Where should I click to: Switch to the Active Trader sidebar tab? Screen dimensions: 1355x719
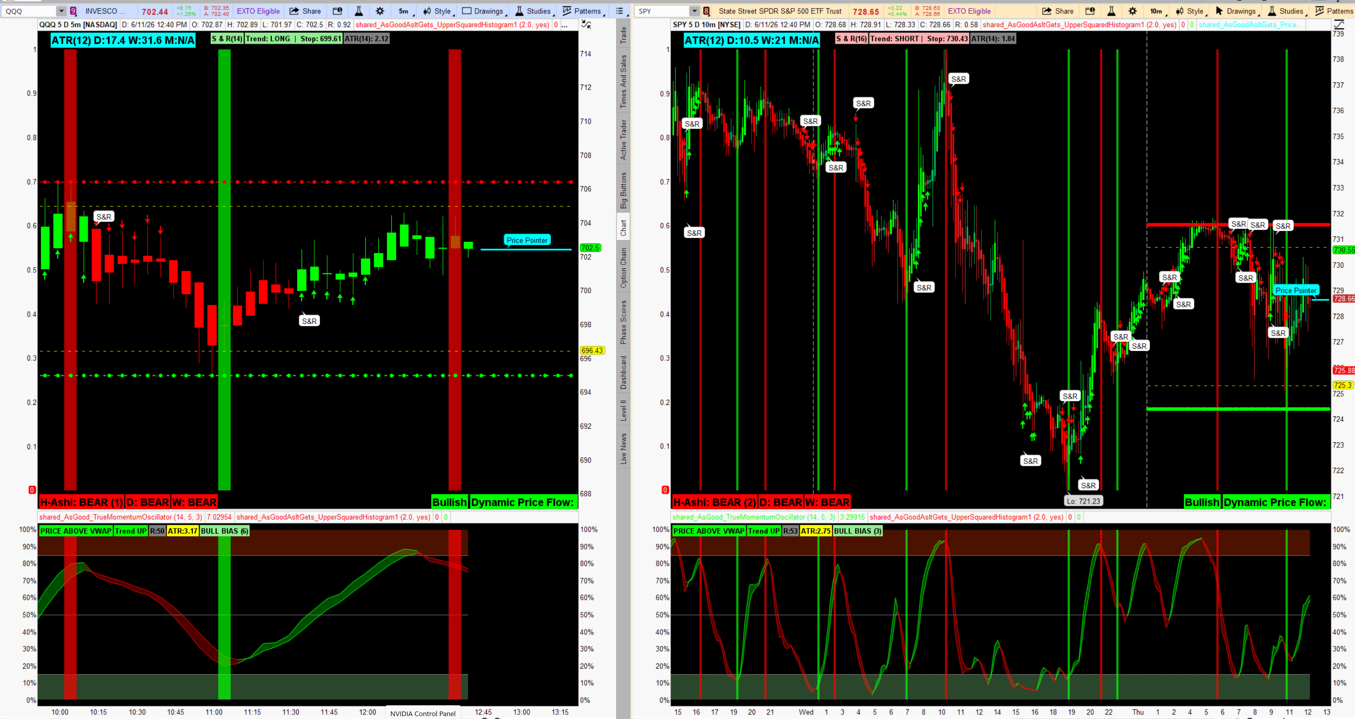623,139
